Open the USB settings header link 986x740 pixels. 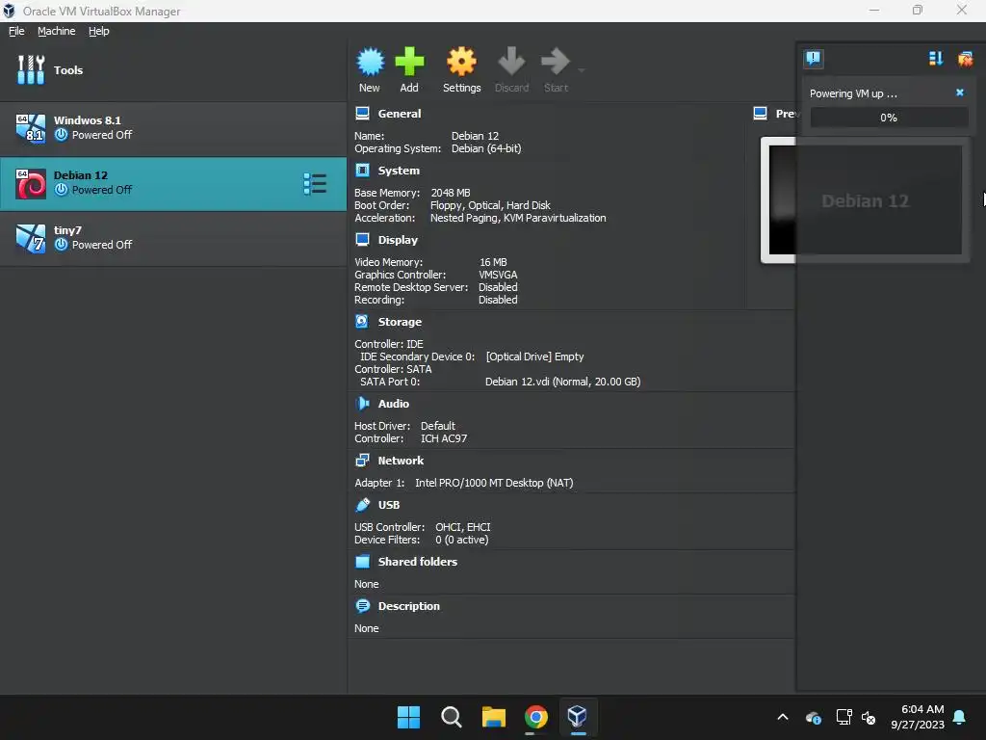[x=389, y=505]
